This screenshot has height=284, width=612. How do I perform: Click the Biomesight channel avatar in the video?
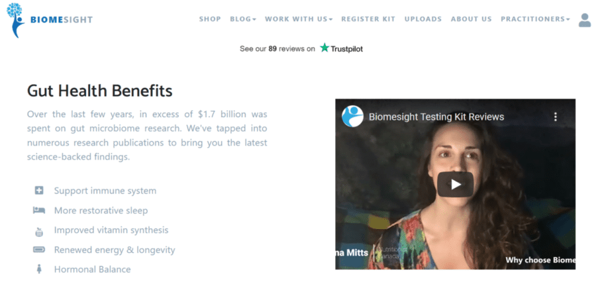352,117
